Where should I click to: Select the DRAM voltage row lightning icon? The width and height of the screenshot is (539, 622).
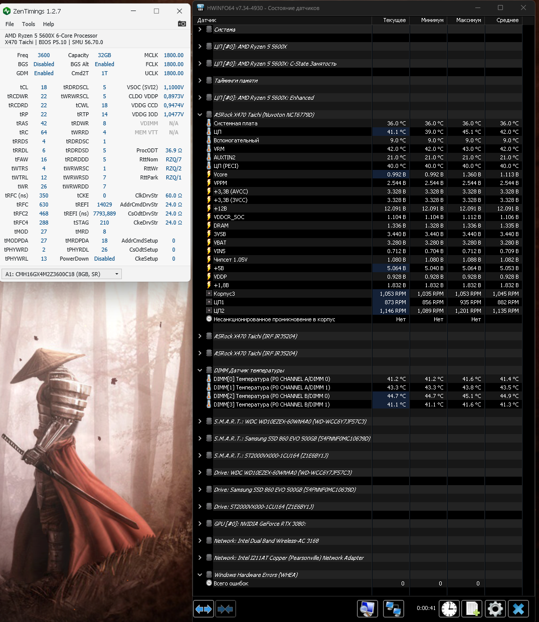[x=209, y=226]
